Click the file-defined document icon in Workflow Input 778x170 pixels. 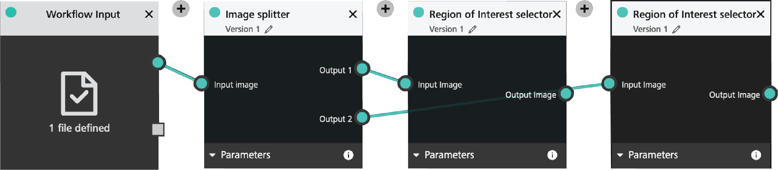click(79, 93)
